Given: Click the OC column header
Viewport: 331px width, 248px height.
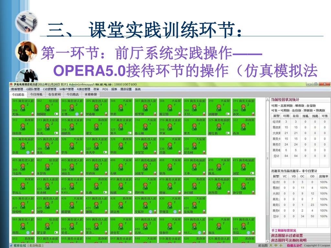Looking at the screenshot, I should (x=302, y=176).
